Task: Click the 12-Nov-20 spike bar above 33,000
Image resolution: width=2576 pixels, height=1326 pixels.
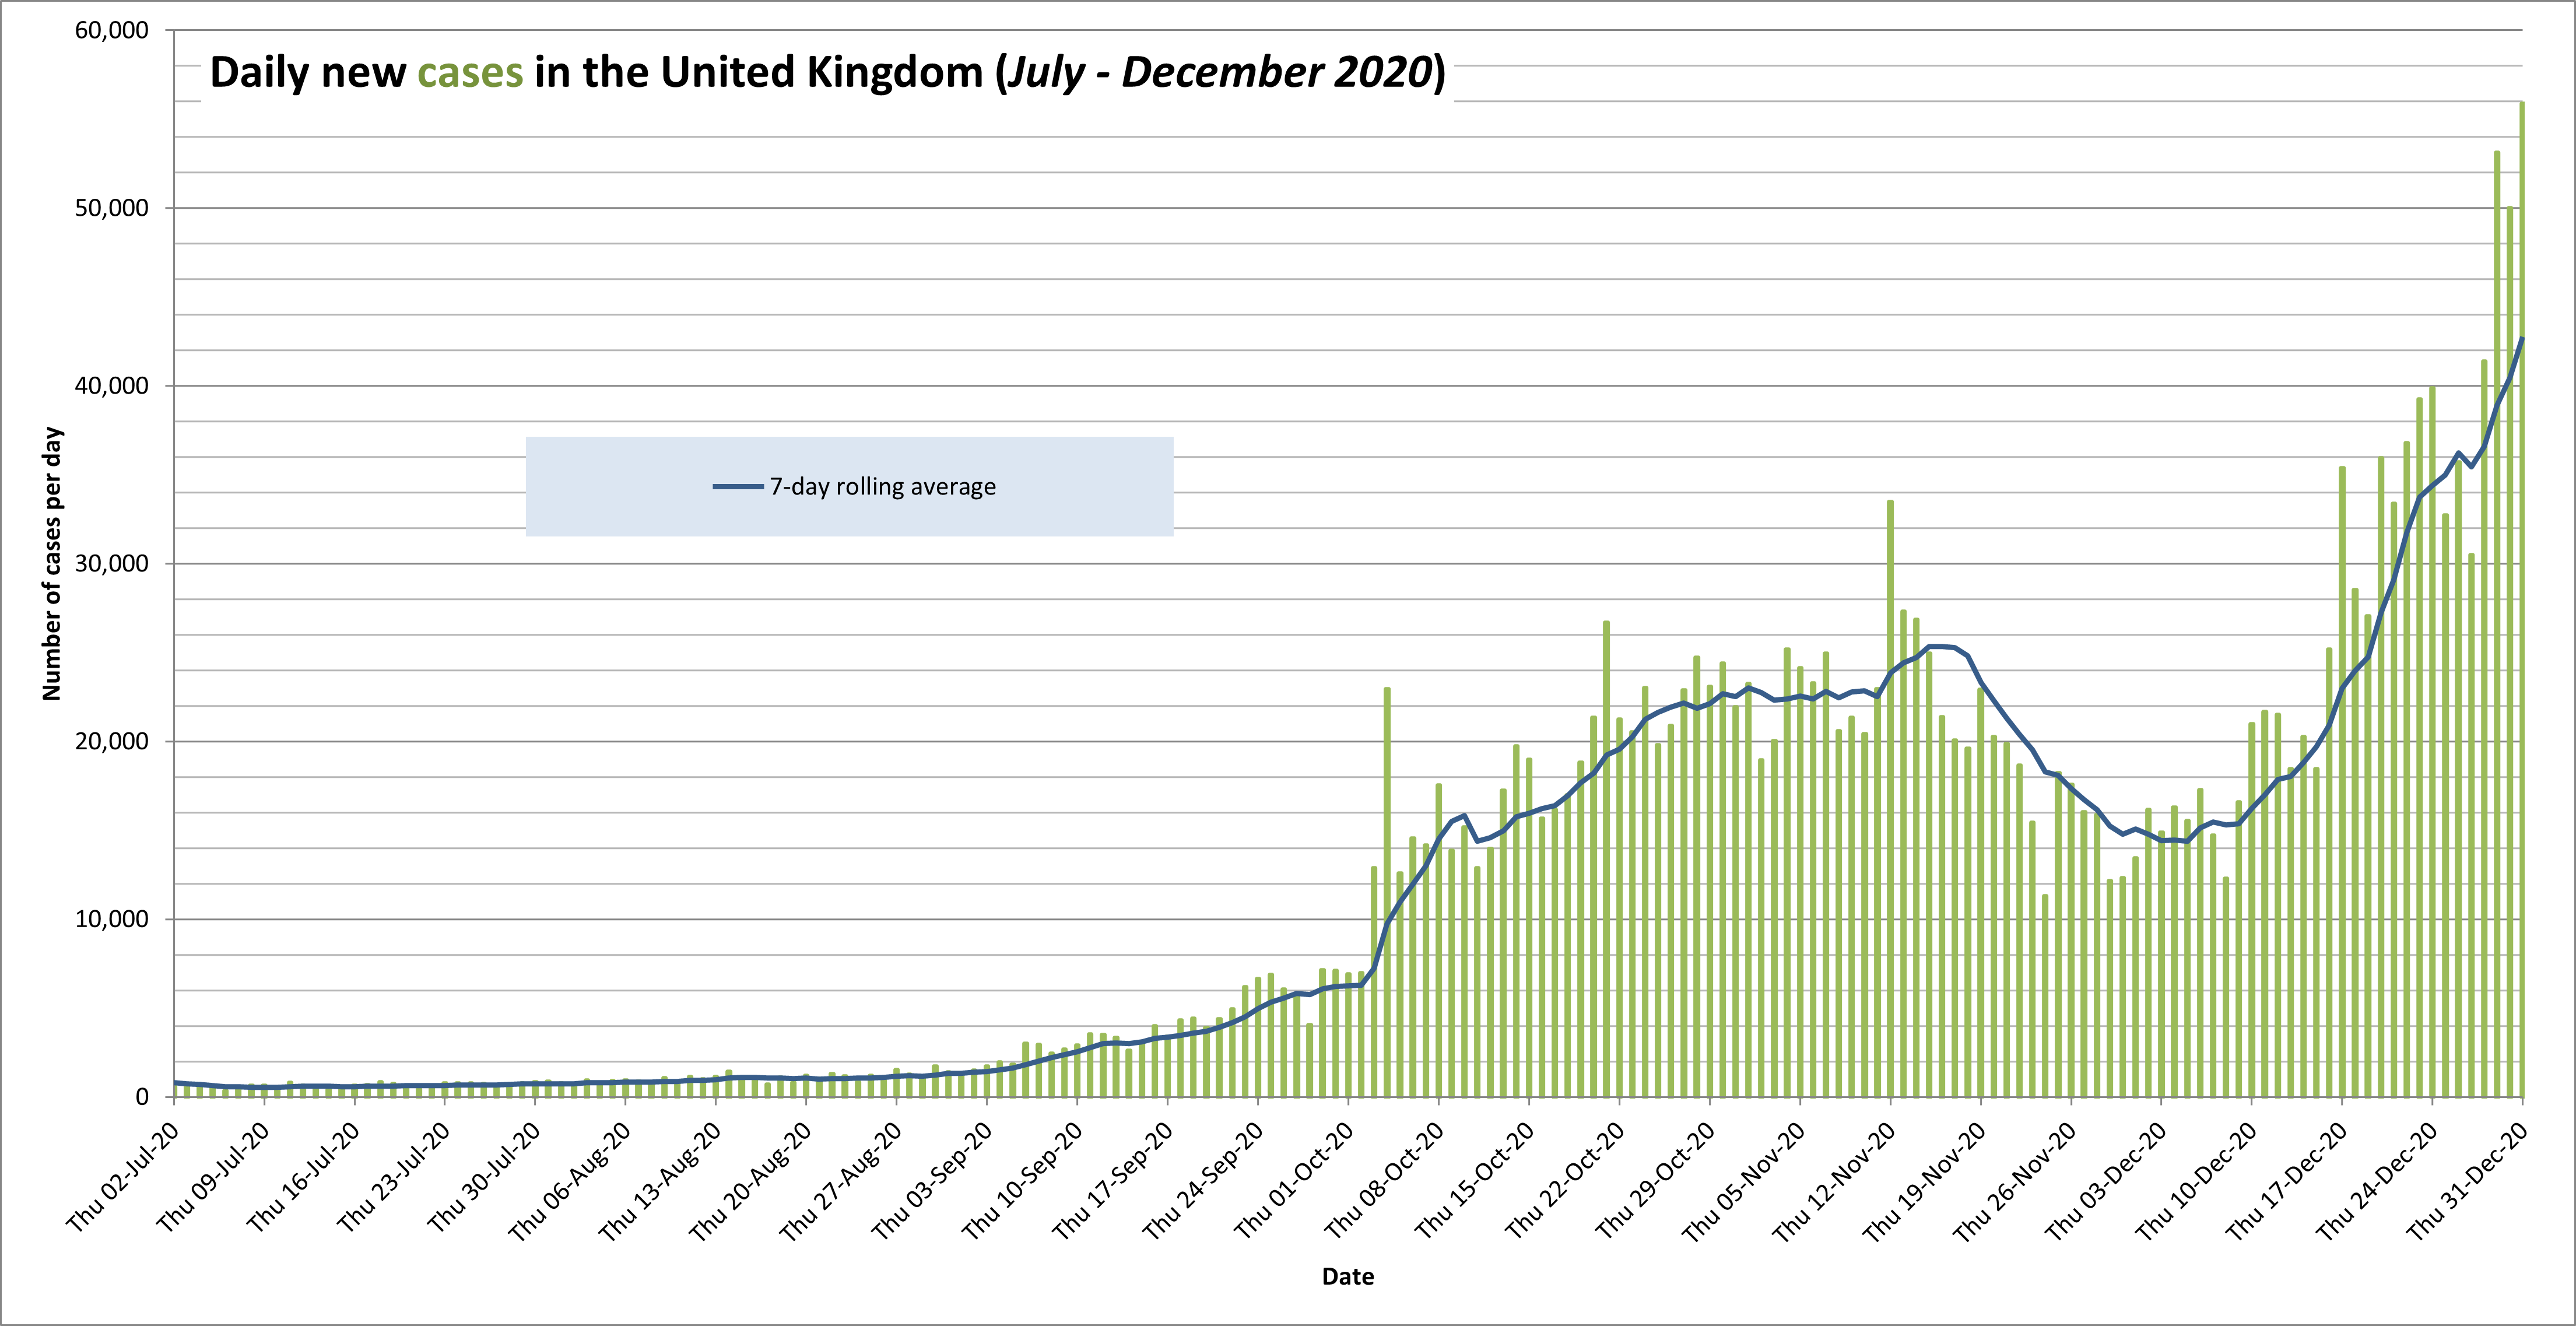Action: click(1890, 798)
